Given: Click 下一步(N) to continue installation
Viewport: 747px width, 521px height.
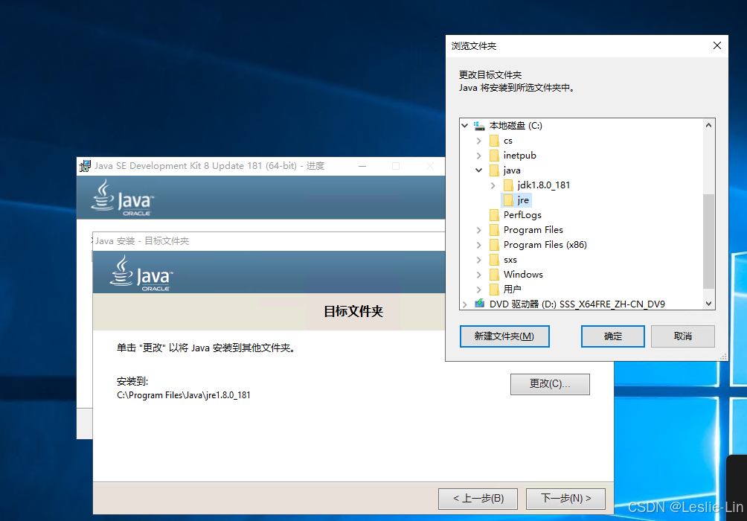Looking at the screenshot, I should click(x=565, y=499).
